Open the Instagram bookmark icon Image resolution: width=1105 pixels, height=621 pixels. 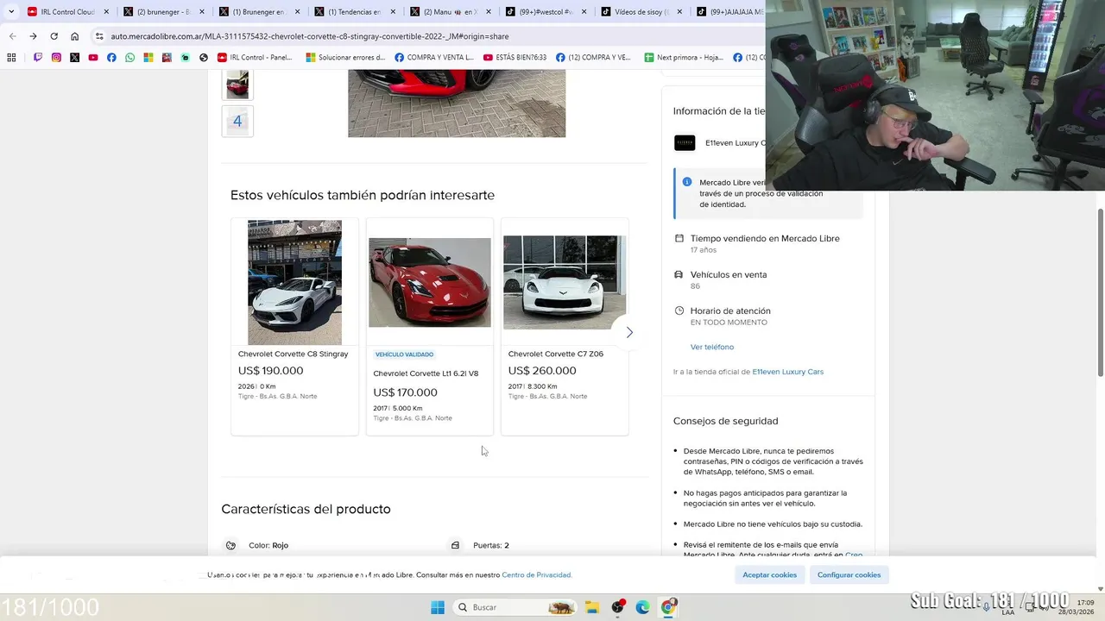56,58
